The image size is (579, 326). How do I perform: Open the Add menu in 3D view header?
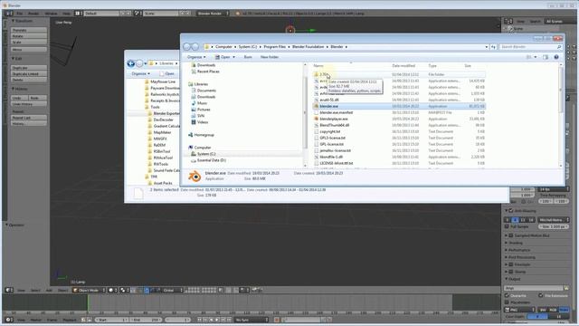(x=49, y=290)
